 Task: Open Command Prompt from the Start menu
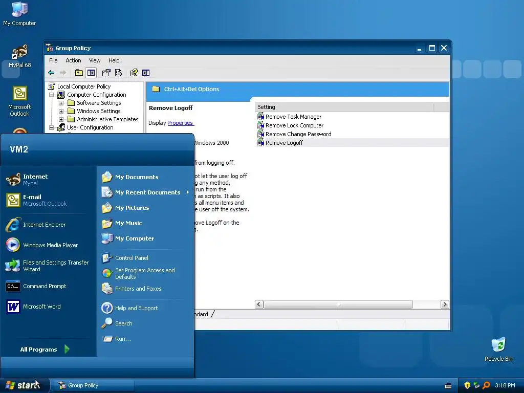coord(36,286)
